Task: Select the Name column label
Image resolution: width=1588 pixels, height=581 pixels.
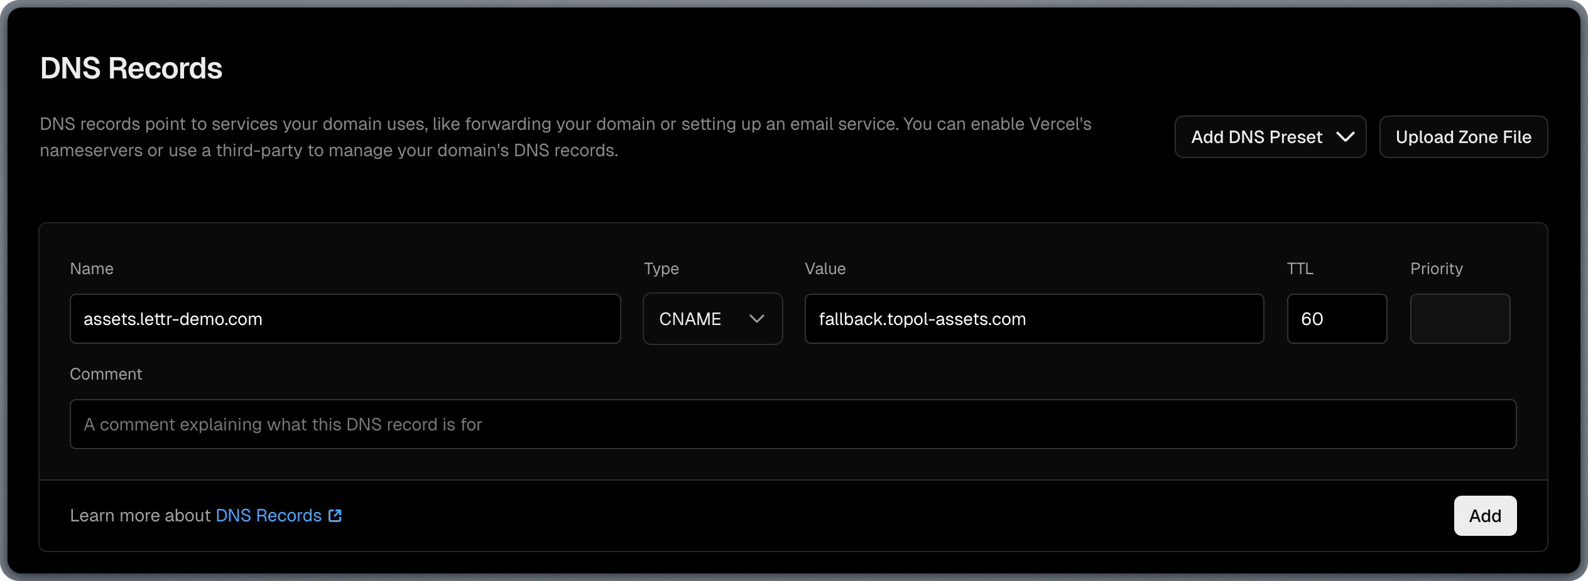Action: point(92,269)
